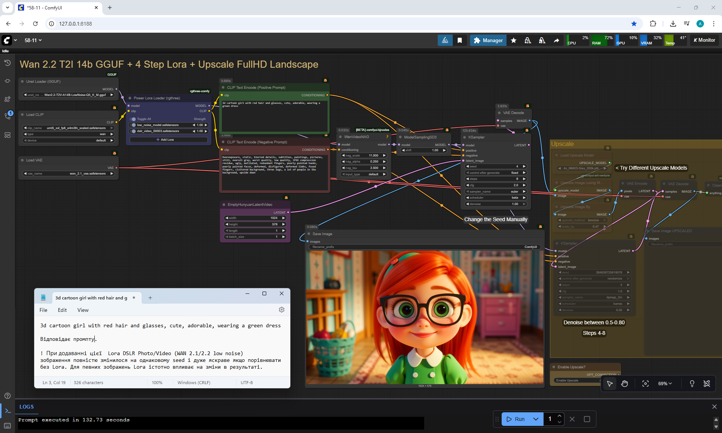Click the fit view icon

[645, 383]
